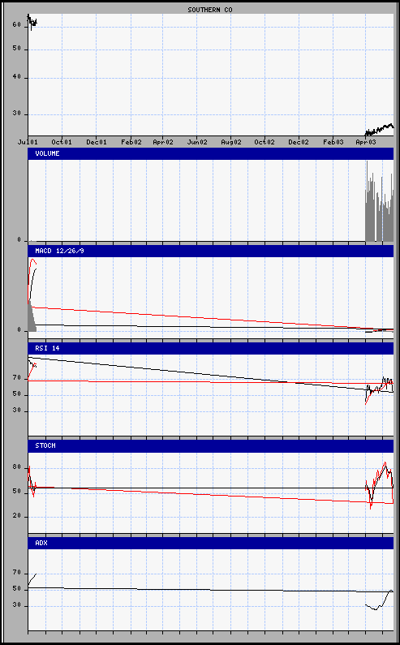Click the Feb03 date axis label
Viewport: 400px width, 645px height.
333,142
